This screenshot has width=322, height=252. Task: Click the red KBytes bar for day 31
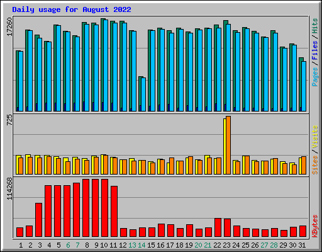point(303,231)
